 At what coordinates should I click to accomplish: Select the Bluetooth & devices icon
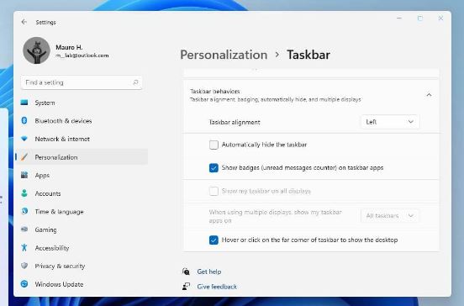click(24, 121)
